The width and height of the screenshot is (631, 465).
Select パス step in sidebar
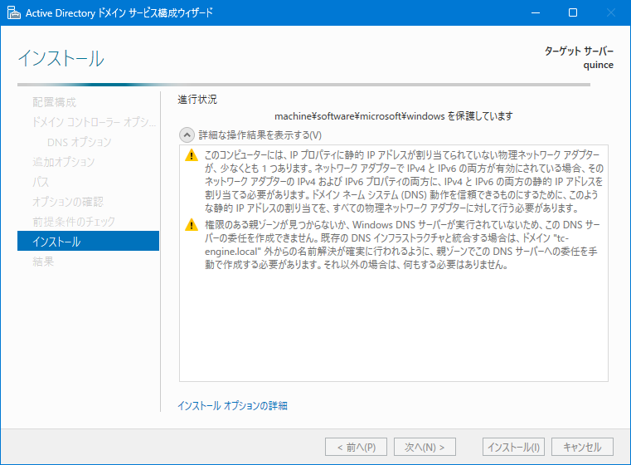click(41, 182)
